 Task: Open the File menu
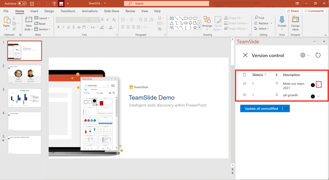tap(6, 11)
